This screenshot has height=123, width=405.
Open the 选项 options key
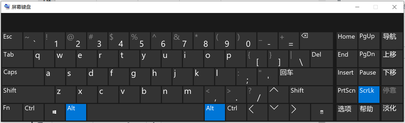[x=347, y=112]
